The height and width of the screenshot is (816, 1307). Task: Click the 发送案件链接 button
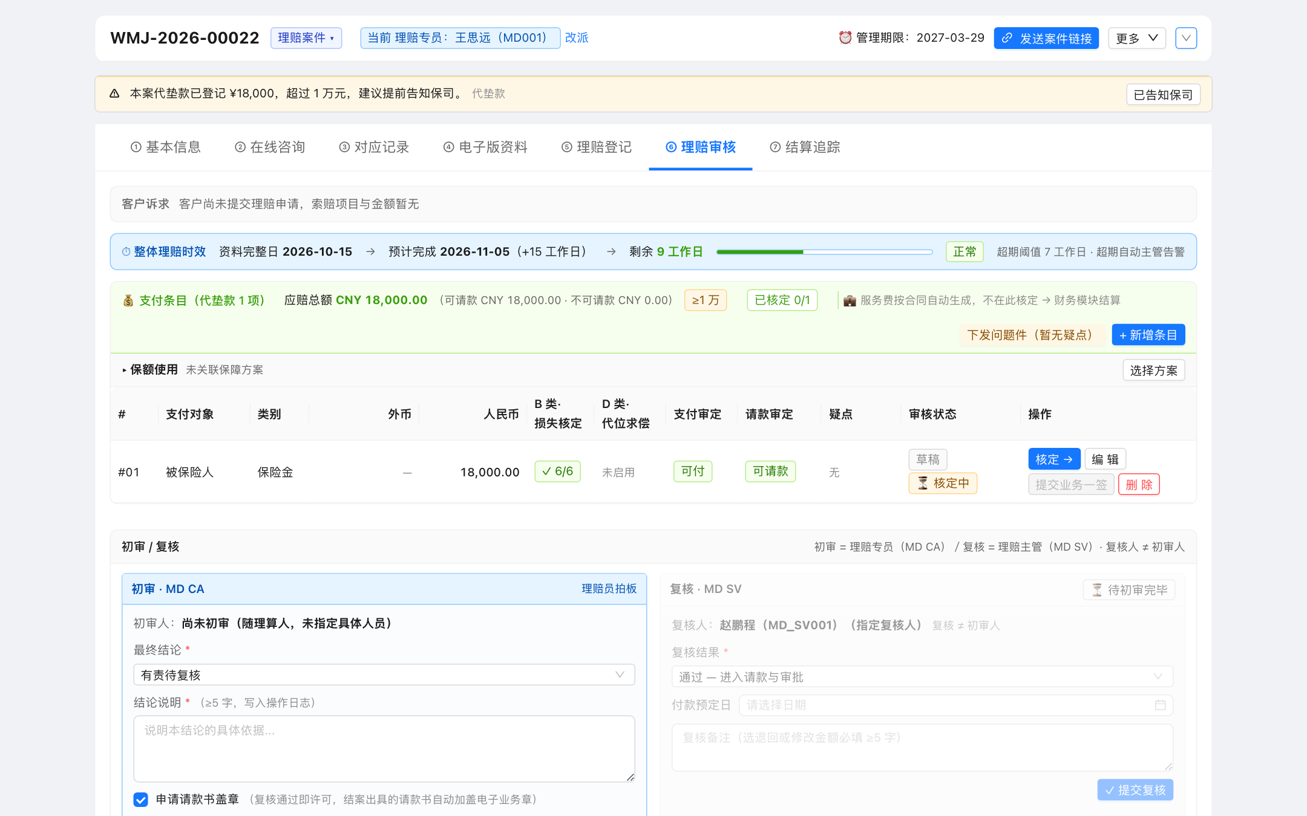1046,38
